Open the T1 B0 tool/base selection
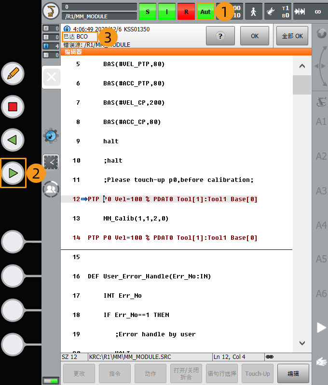 (x=278, y=12)
